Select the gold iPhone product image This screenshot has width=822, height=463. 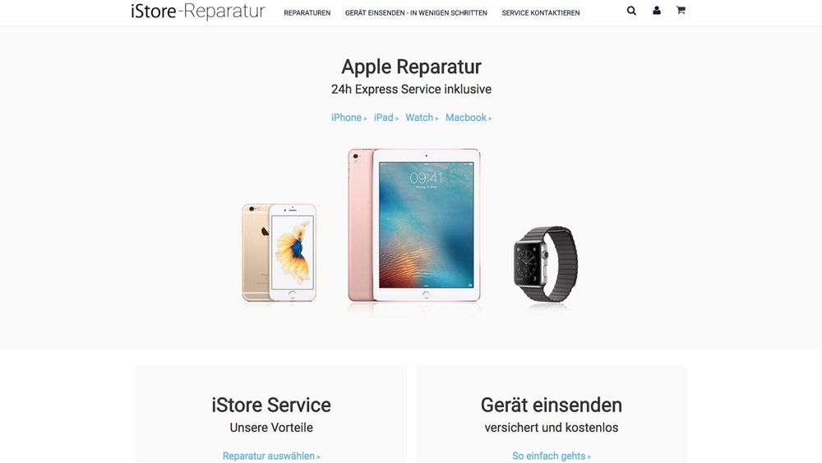[x=279, y=252]
